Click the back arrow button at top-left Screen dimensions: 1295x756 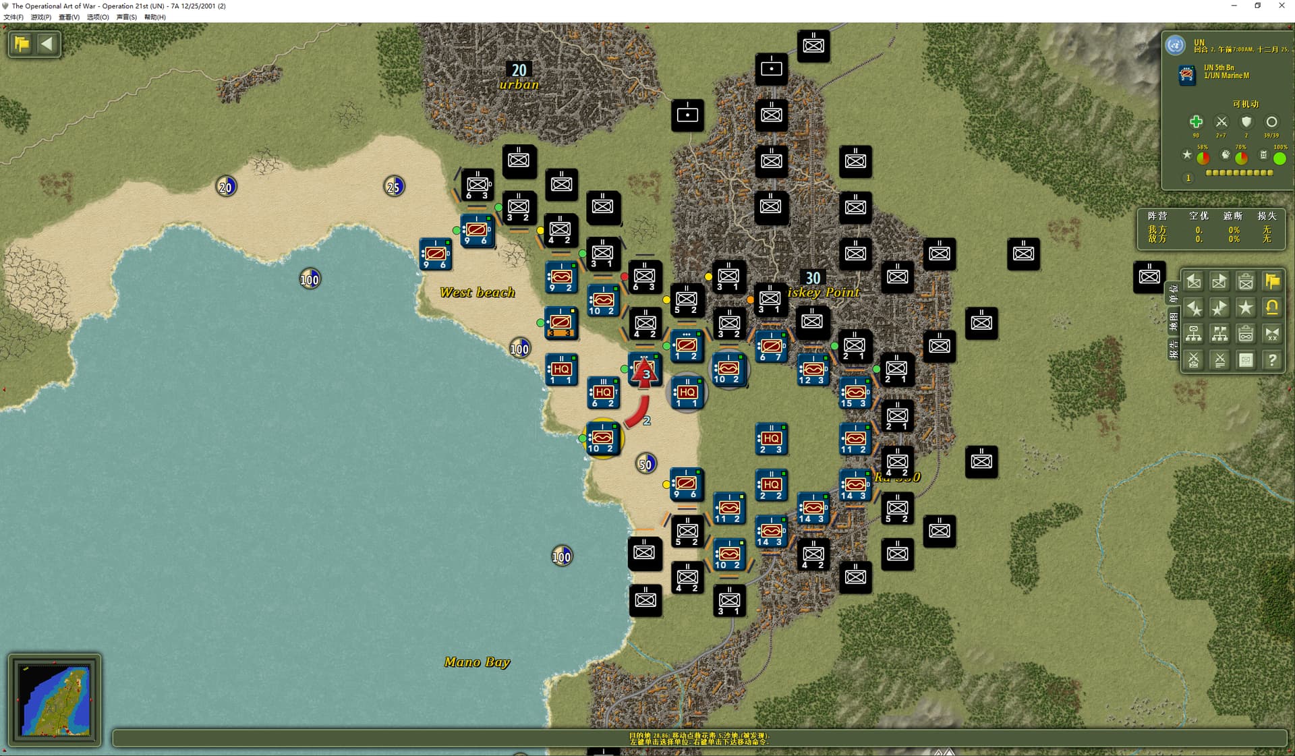click(x=47, y=44)
